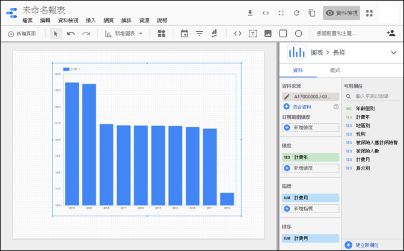Open the 資料檢視 menu
The width and height of the screenshot is (404, 251).
point(68,20)
